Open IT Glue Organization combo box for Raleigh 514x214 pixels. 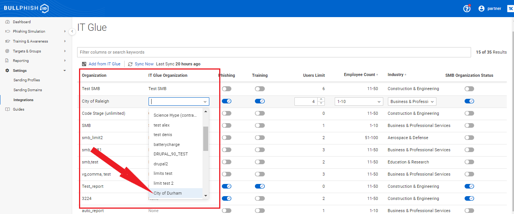pyautogui.click(x=179, y=101)
